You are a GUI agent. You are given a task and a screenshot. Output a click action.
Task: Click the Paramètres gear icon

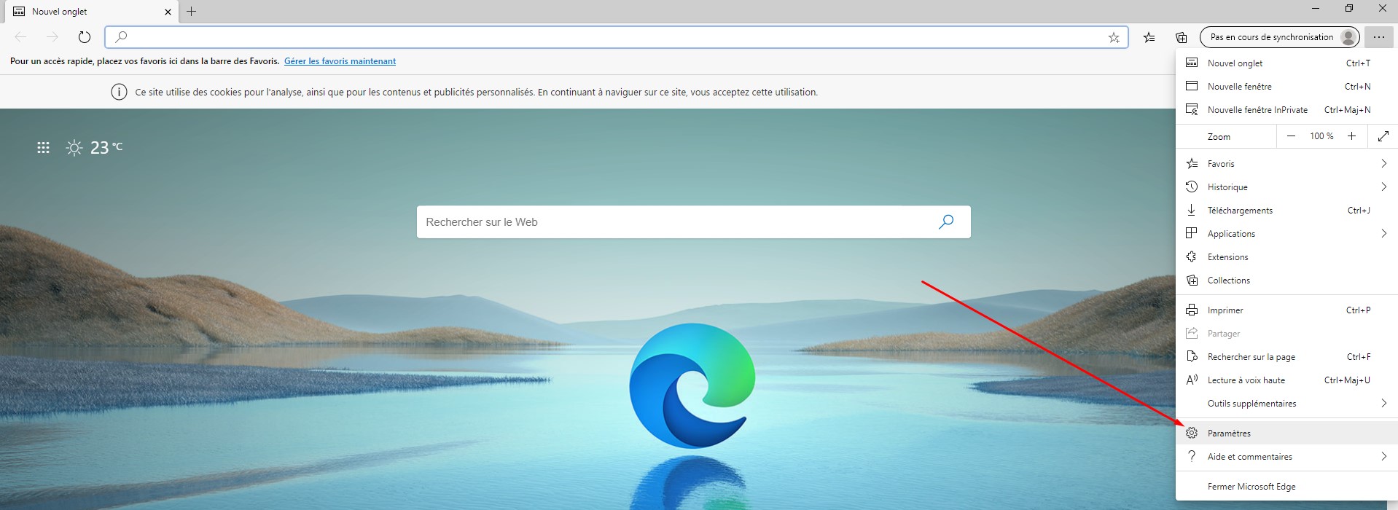(1192, 433)
